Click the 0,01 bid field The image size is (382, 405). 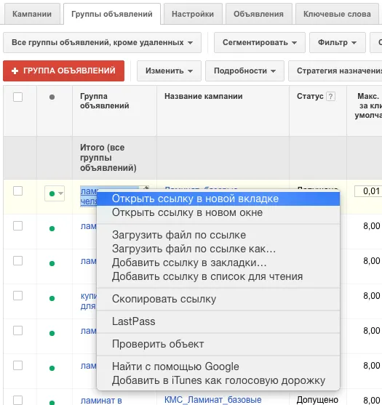[368, 191]
